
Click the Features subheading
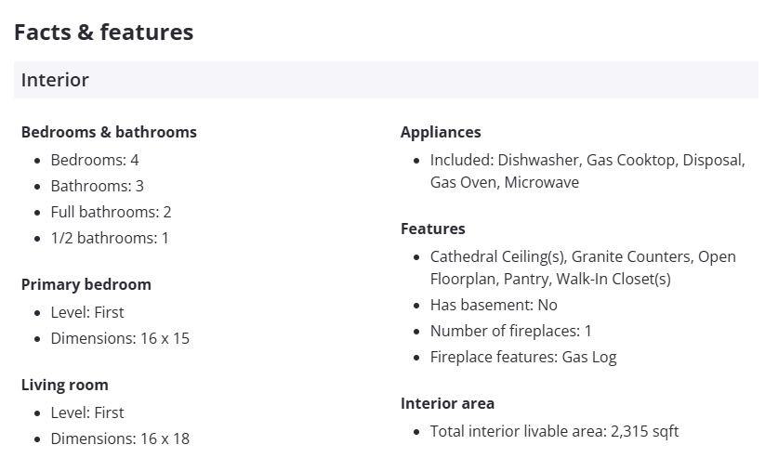coord(433,229)
